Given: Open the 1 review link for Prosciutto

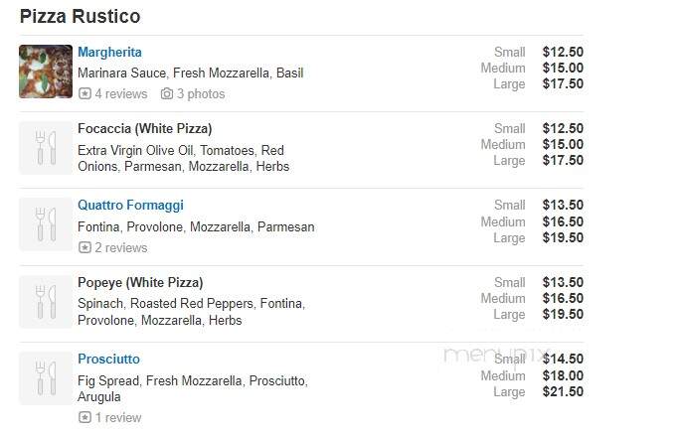Looking at the screenshot, I should pyautogui.click(x=118, y=417).
